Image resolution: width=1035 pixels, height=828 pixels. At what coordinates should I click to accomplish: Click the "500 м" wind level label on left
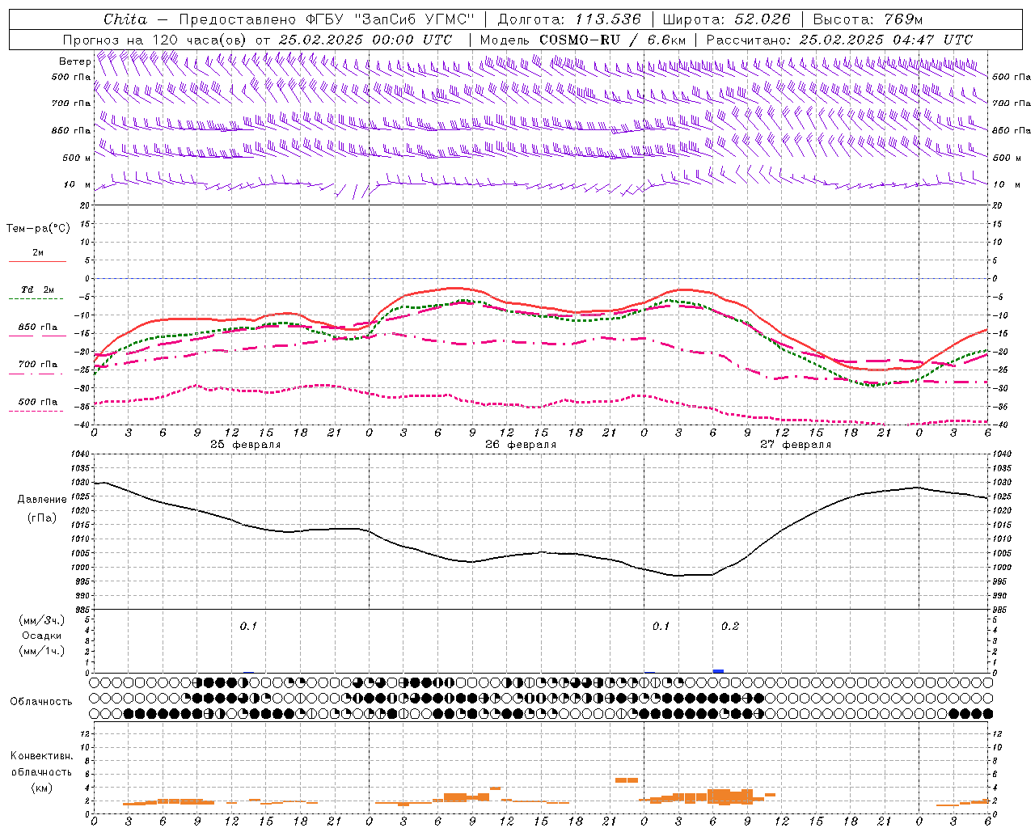pyautogui.click(x=77, y=158)
